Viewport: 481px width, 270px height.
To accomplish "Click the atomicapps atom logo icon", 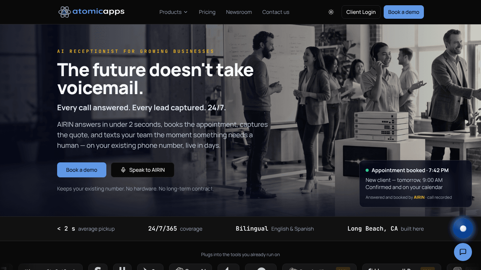I will (x=65, y=12).
